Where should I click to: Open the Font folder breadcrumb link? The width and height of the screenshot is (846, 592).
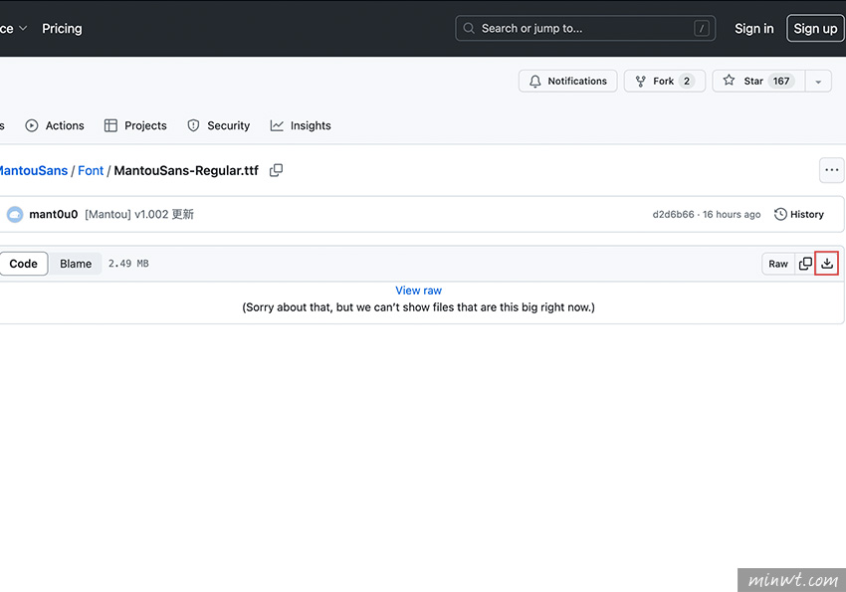91,170
